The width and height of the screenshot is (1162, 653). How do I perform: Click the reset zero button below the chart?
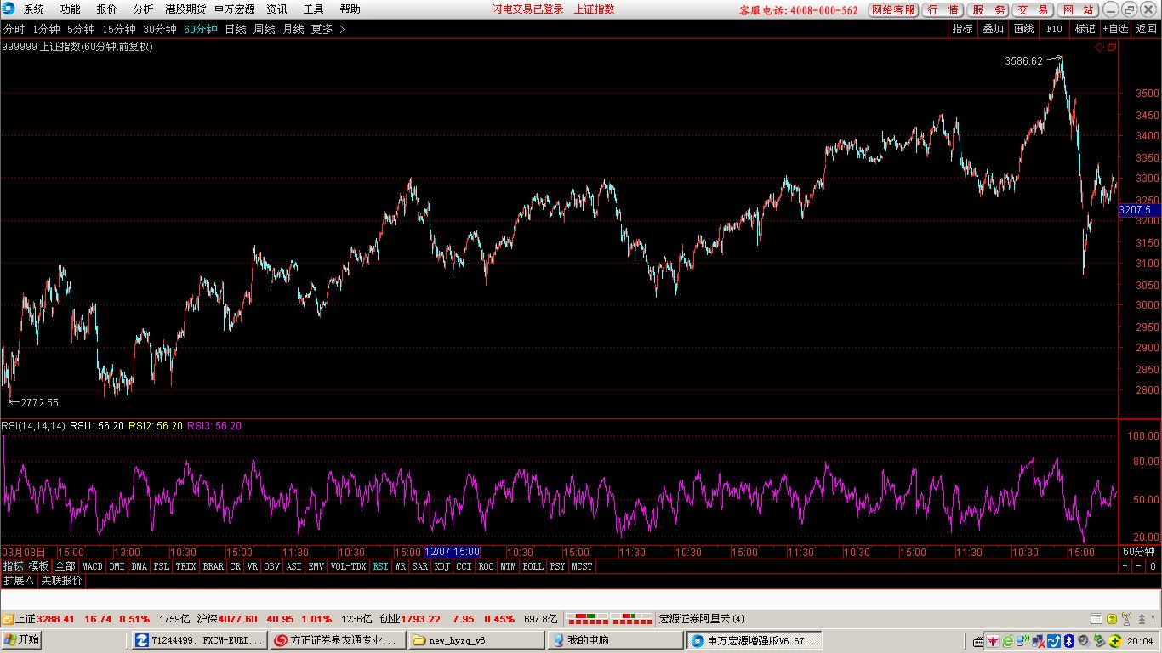(1153, 566)
